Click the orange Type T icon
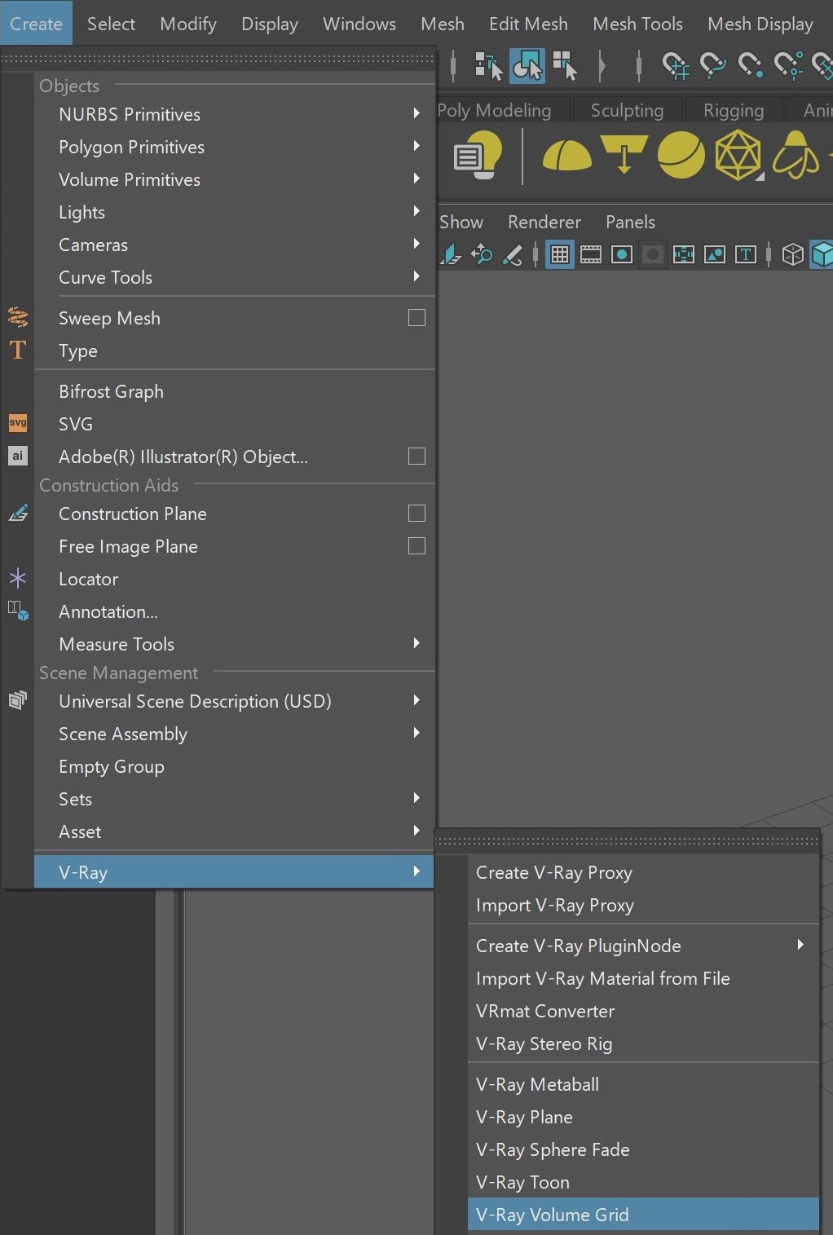This screenshot has height=1235, width=833. coord(18,351)
